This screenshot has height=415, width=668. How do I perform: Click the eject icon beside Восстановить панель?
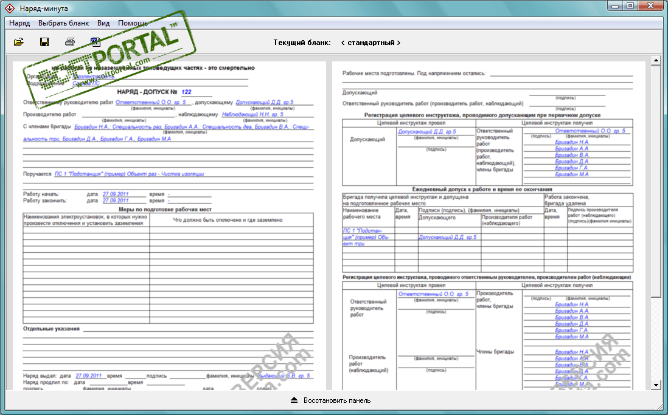pyautogui.click(x=294, y=400)
